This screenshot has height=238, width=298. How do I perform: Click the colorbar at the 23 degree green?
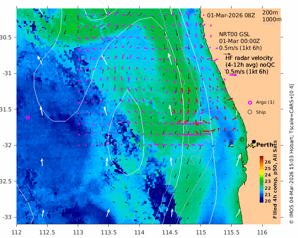(x=261, y=181)
